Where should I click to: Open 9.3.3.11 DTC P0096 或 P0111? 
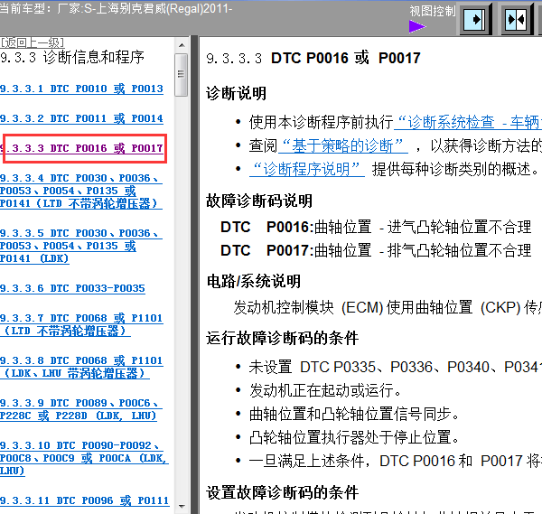tap(85, 500)
